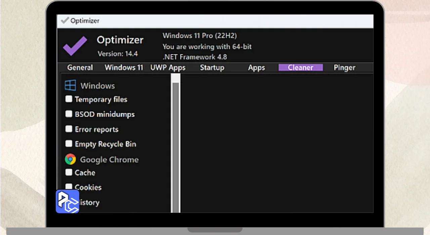Switch to the Apps tab
The width and height of the screenshot is (430, 235).
coord(256,67)
